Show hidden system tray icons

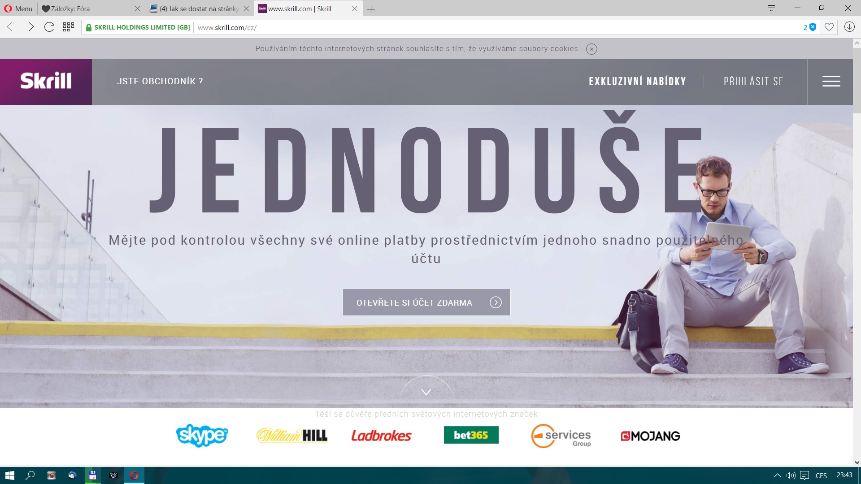tap(777, 475)
